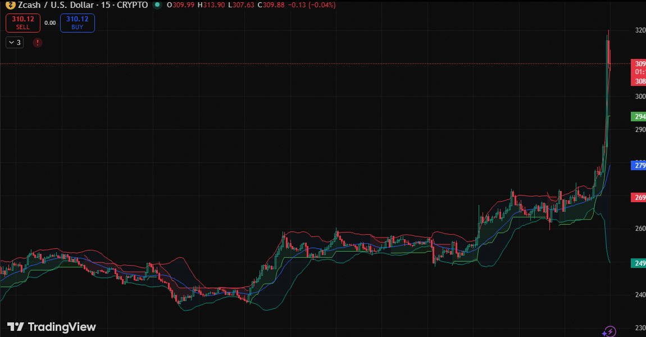Click the blue 279 price label
This screenshot has height=337, width=646.
639,166
